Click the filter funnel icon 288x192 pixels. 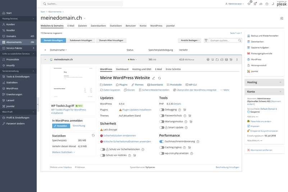[x=206, y=40]
